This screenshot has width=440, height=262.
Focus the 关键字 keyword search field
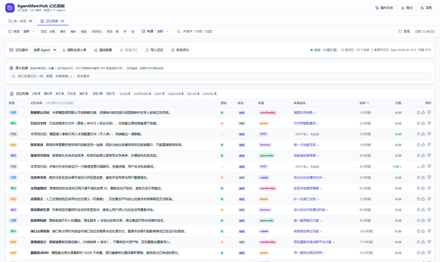coord(284,31)
